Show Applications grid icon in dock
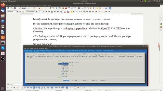 [3, 88]
